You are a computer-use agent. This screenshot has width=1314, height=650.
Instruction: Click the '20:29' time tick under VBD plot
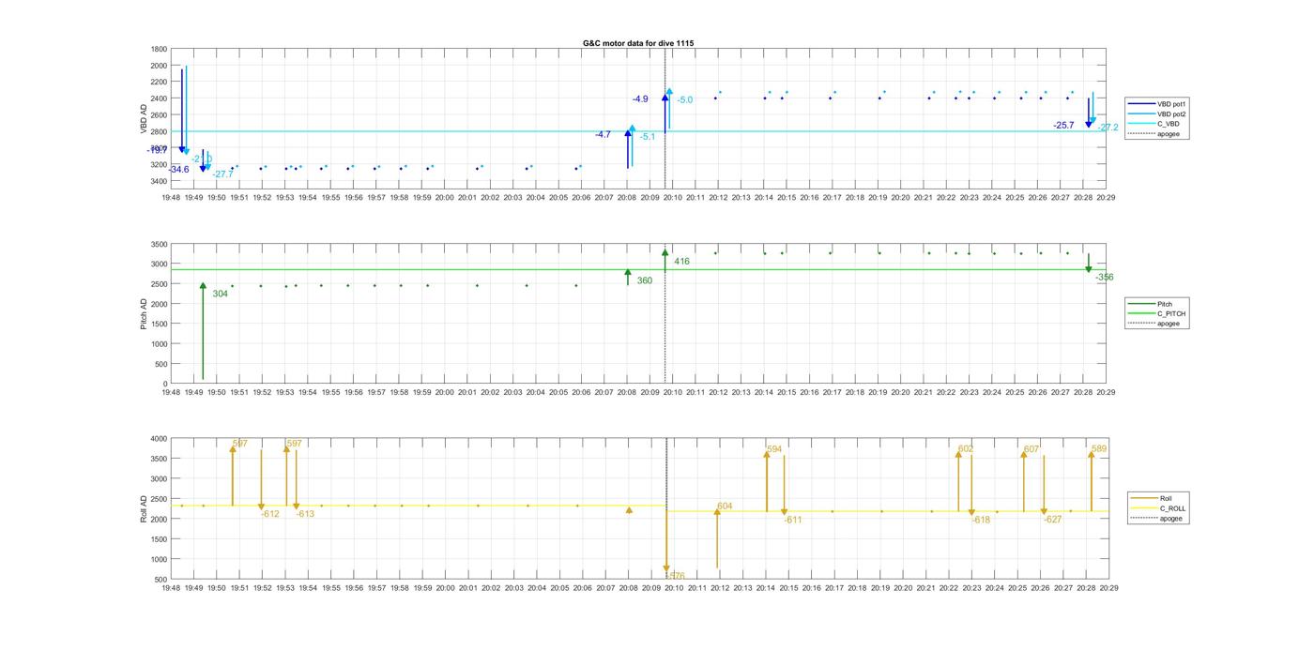(x=1107, y=198)
